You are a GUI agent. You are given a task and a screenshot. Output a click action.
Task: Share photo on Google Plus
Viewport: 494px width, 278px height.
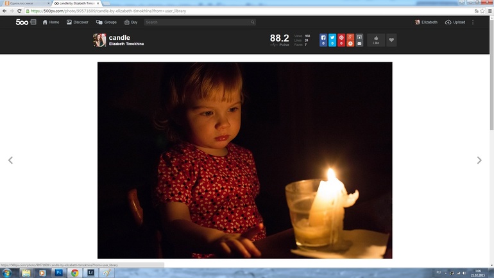tap(350, 38)
